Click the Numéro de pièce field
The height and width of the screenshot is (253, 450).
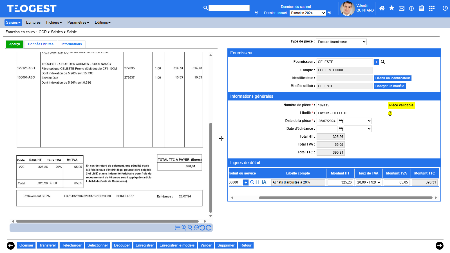352,105
